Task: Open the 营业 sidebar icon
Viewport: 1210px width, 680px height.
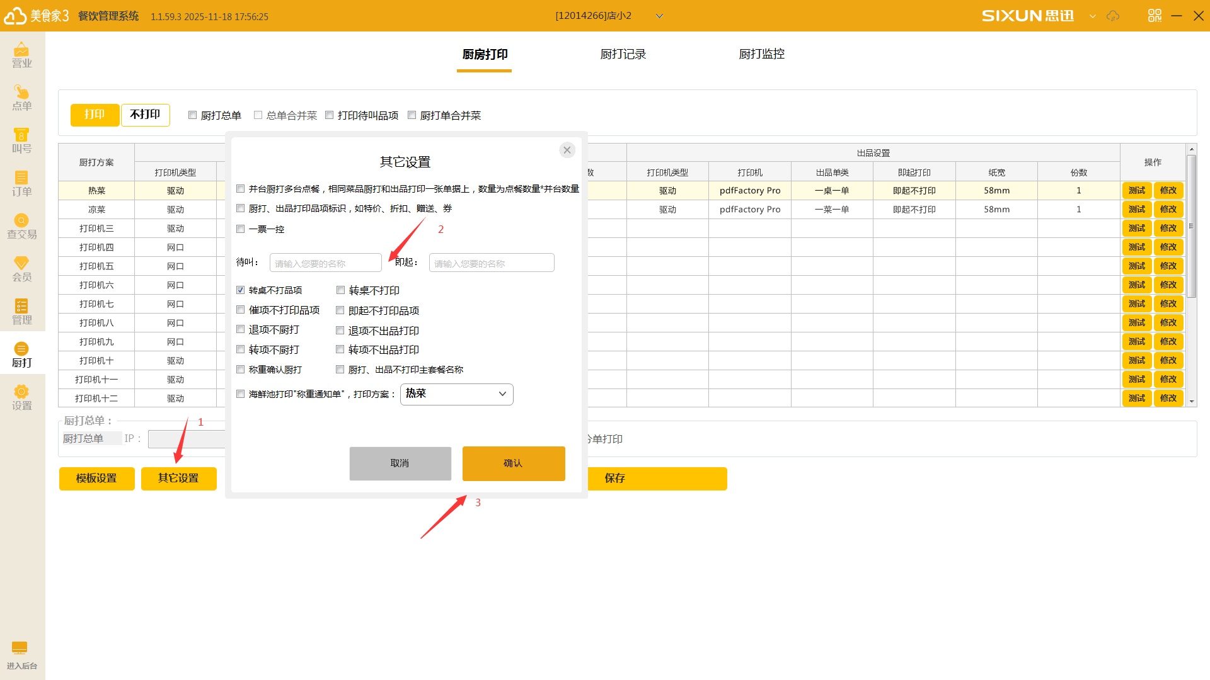Action: 21,54
